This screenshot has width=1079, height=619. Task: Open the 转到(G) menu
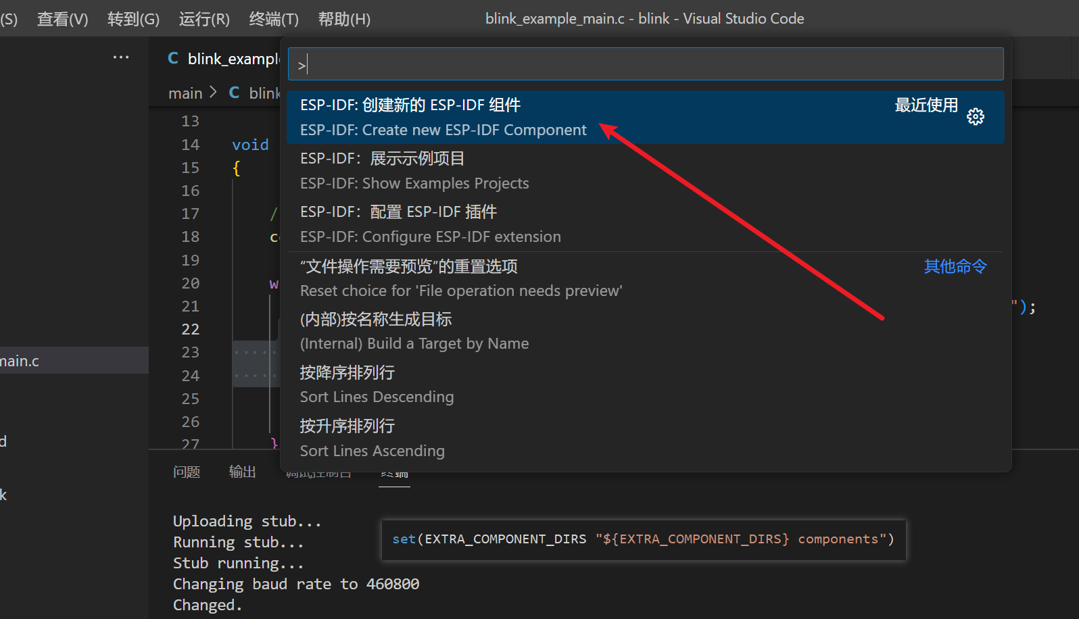coord(133,19)
